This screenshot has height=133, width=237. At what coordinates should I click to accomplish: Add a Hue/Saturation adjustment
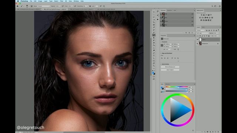pos(200,18)
